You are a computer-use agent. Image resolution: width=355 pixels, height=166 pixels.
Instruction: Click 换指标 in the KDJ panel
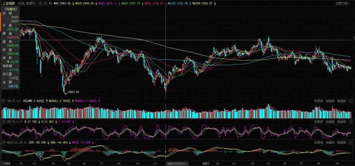(x=342, y=122)
